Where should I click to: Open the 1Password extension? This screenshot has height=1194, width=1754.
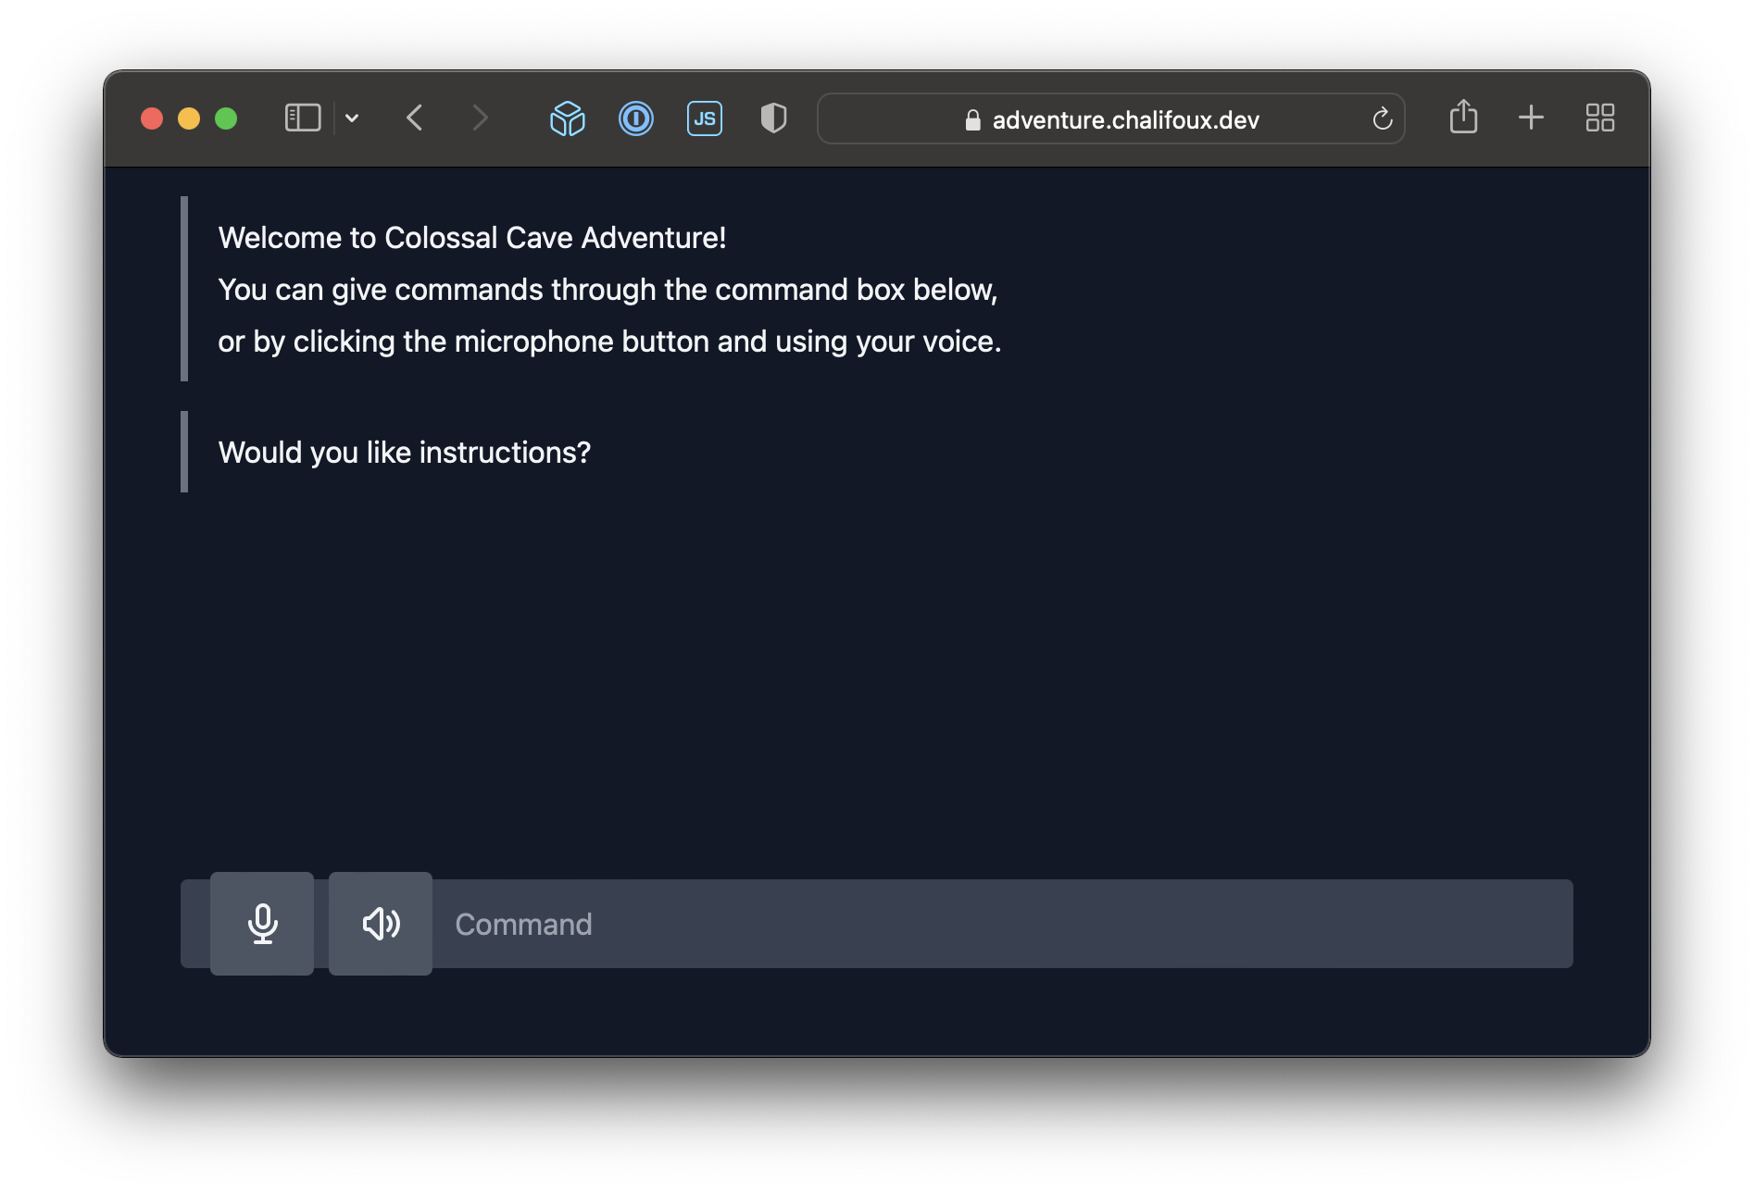(x=636, y=118)
